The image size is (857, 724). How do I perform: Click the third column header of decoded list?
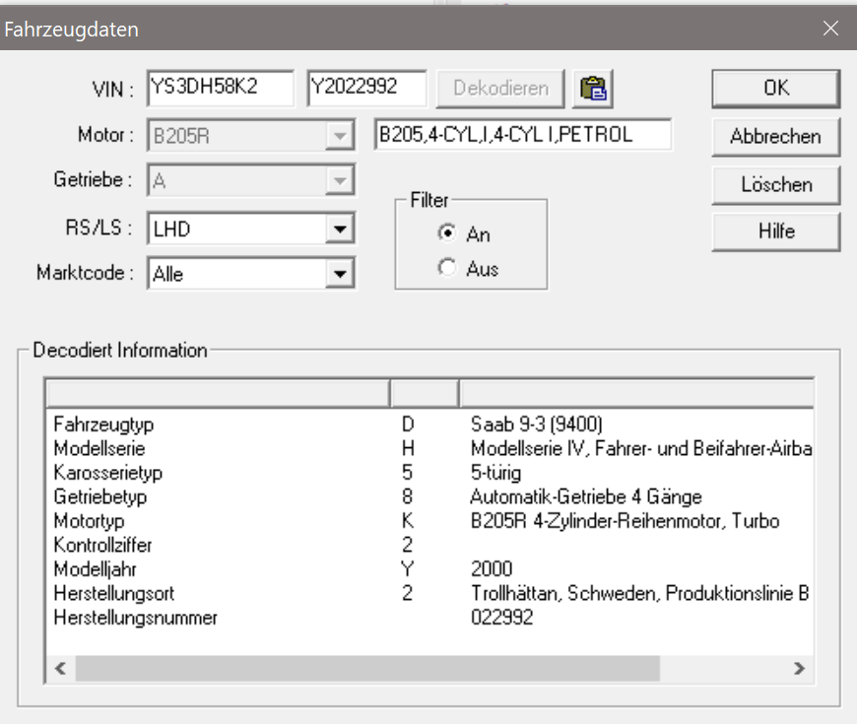click(x=636, y=393)
